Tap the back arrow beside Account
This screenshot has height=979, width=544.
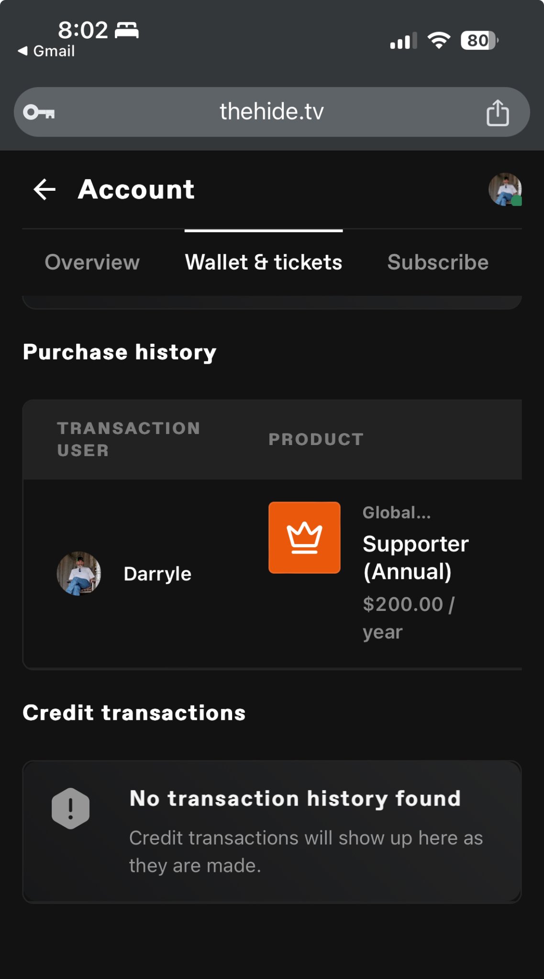[x=44, y=189]
